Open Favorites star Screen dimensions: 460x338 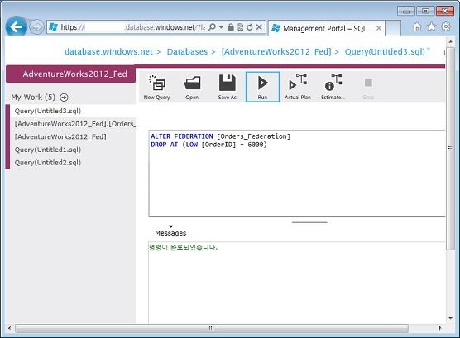(x=431, y=27)
